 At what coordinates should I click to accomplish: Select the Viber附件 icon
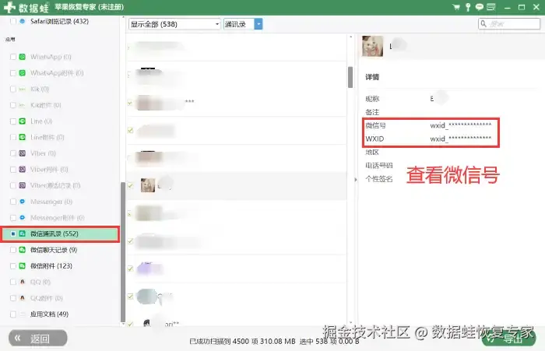23,169
